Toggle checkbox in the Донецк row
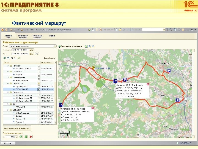This screenshot has height=149, width=198. [x=39, y=116]
